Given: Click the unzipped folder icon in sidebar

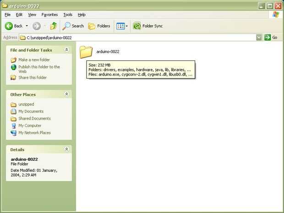Looking at the screenshot, I should (13, 104).
